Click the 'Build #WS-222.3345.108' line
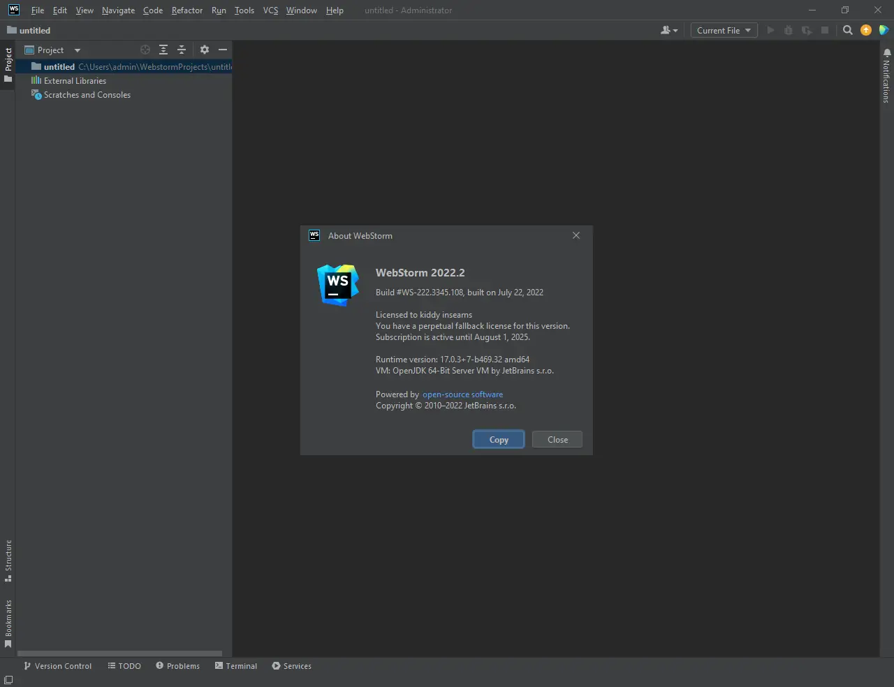The height and width of the screenshot is (687, 894). point(460,293)
